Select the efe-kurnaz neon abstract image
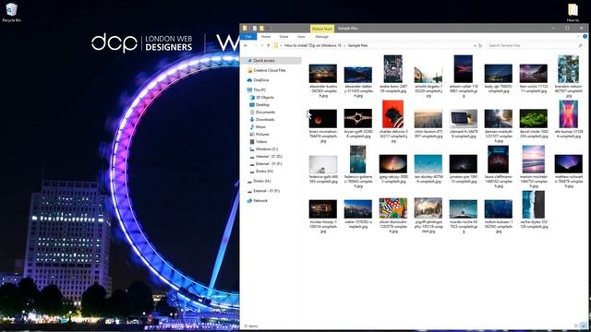The image size is (591, 332). pyautogui.click(x=569, y=114)
